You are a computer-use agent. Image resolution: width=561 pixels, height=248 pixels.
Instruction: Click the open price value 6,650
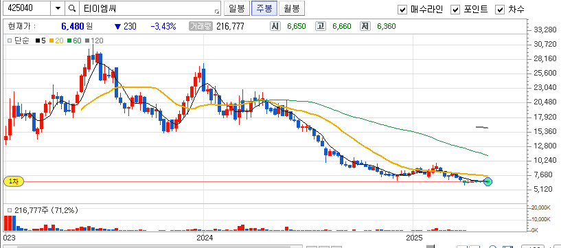(x=296, y=26)
